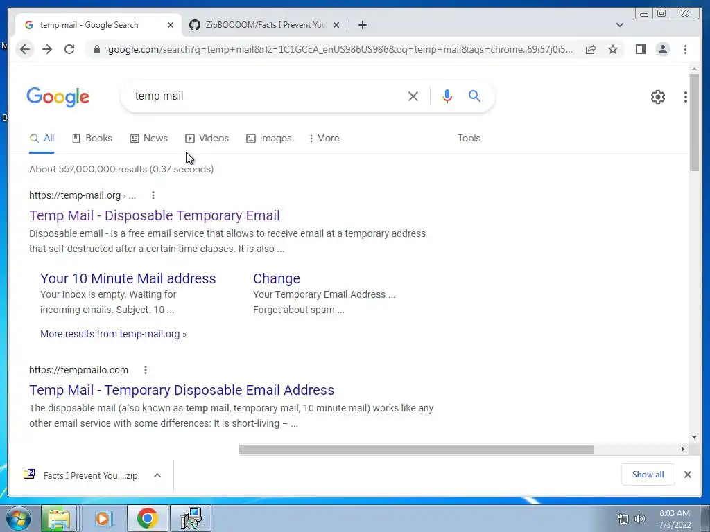710x532 pixels.
Task: Open the Windows Start menu
Action: (x=19, y=518)
